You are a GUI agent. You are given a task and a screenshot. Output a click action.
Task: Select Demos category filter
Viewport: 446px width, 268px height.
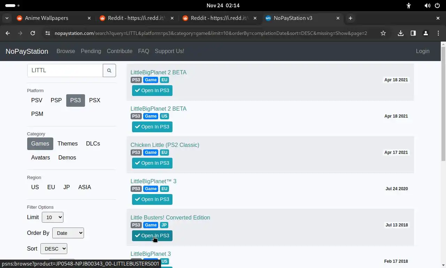(x=67, y=157)
